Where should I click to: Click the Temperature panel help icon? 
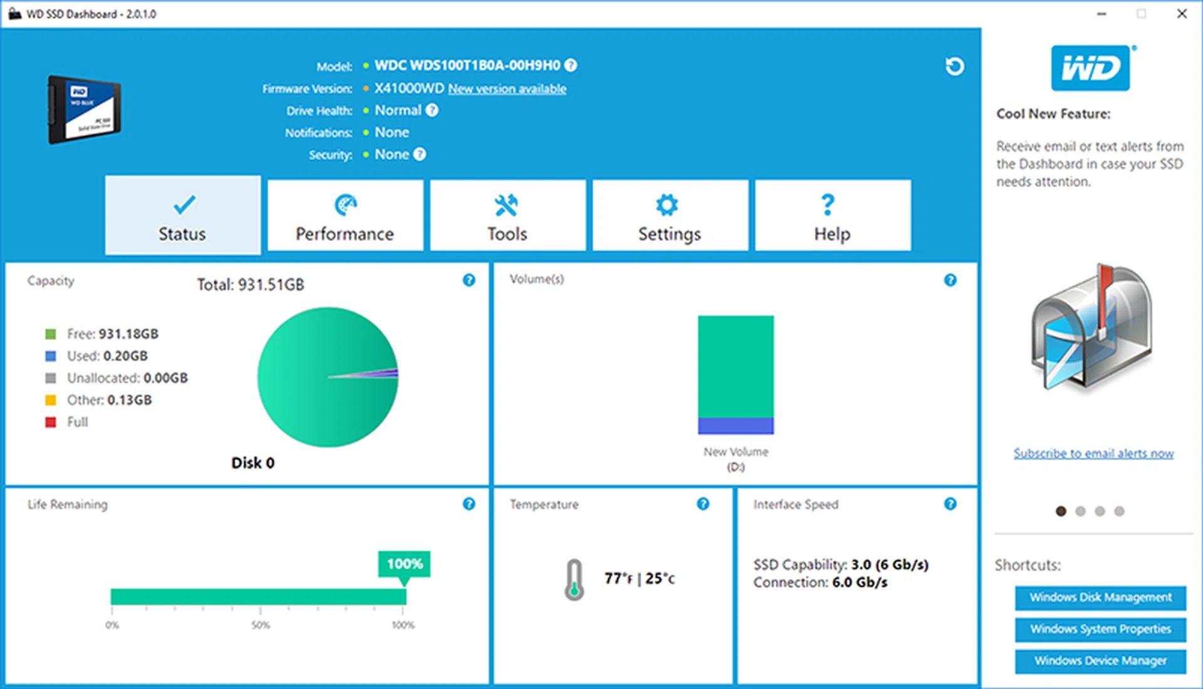pyautogui.click(x=703, y=504)
